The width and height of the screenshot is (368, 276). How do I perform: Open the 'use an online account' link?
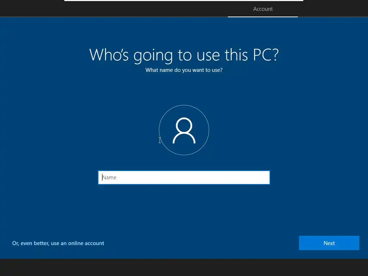(58, 243)
